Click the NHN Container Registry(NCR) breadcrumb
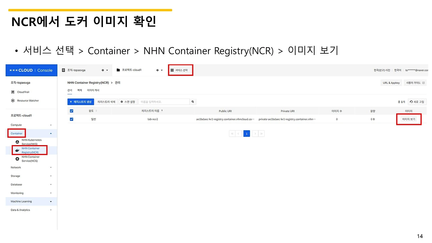The image size is (432, 243). 88,83
